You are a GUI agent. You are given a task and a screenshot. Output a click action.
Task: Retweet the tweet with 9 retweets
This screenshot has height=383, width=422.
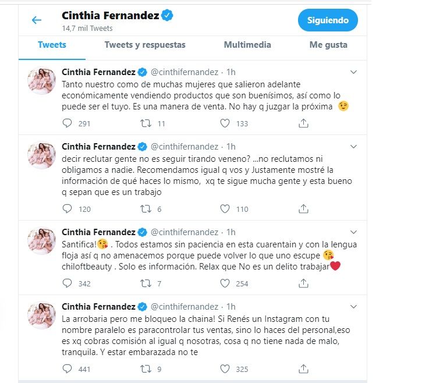pyautogui.click(x=147, y=369)
